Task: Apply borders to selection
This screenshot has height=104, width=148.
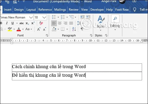Action: tap(63, 29)
